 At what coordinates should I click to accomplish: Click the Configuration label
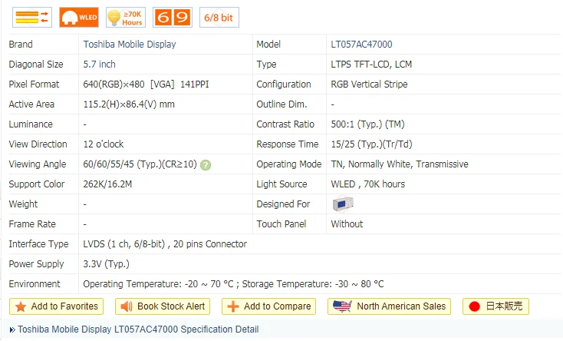(x=284, y=84)
